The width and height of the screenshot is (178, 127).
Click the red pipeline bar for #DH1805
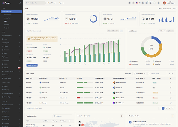(78, 98)
